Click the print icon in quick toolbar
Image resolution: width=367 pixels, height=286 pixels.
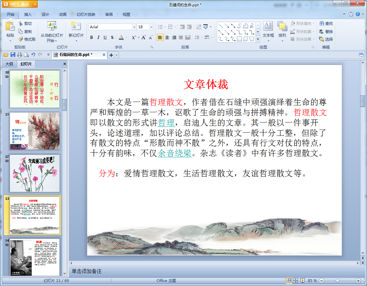pyautogui.click(x=20, y=55)
